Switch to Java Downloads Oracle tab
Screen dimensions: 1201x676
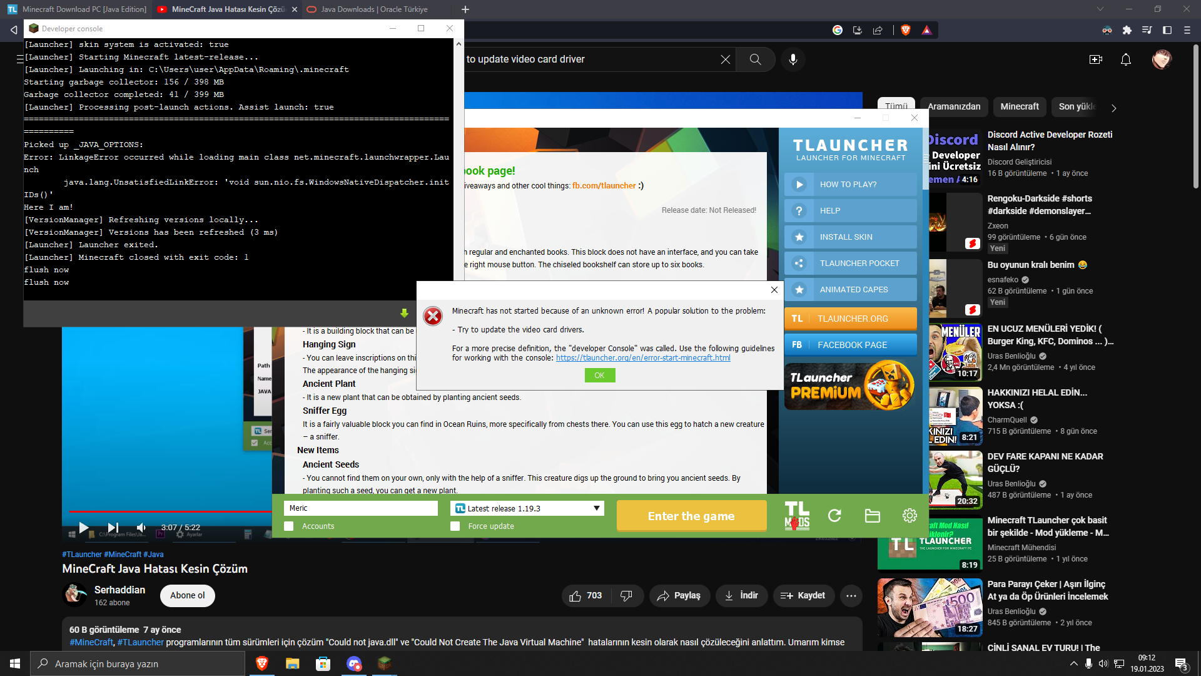click(x=373, y=9)
